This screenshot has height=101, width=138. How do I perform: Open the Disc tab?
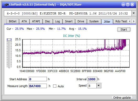(48, 21)
